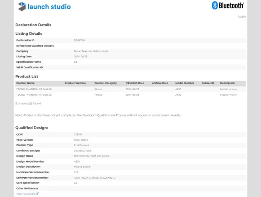Click Specification Name value 5.3
This screenshot has height=197, width=261.
pos(76,62)
